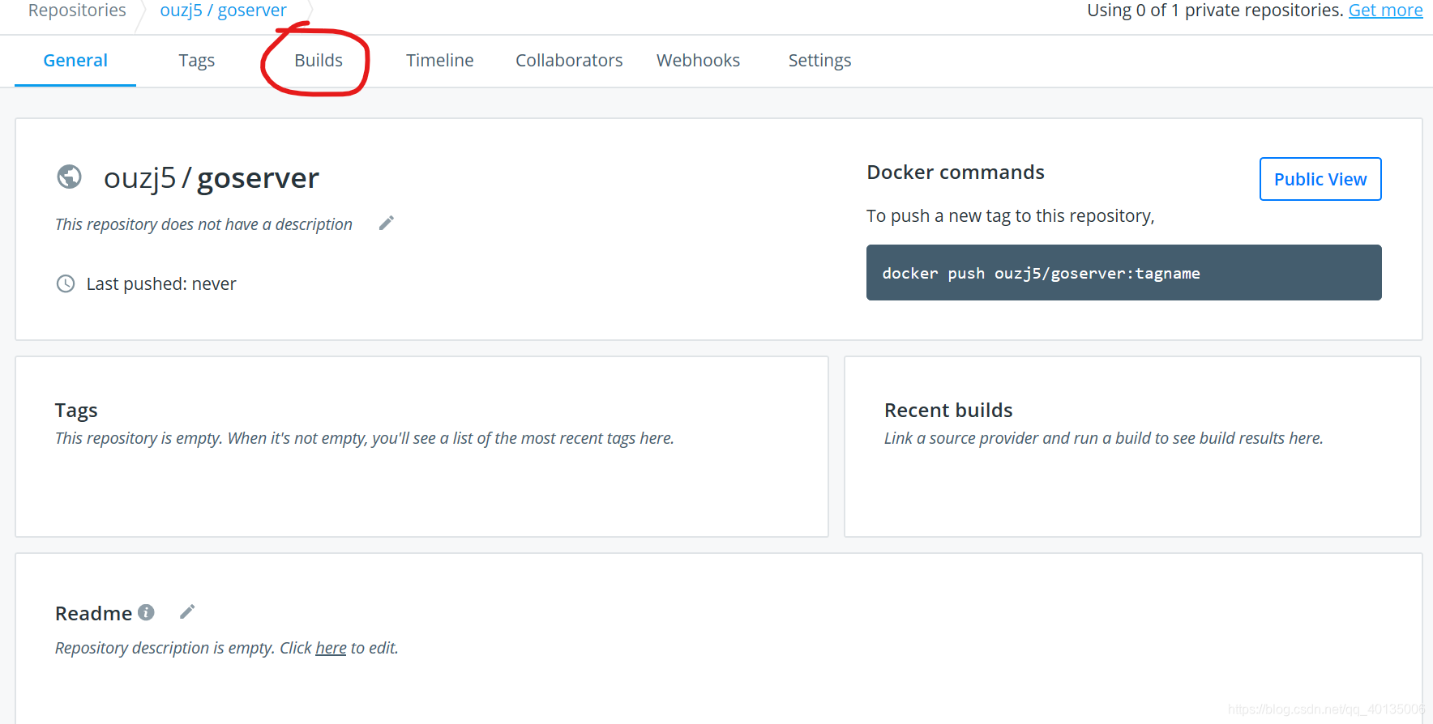Click the ouzj5 / goserver breadcrumb
Image resolution: width=1433 pixels, height=724 pixels.
pyautogui.click(x=223, y=11)
